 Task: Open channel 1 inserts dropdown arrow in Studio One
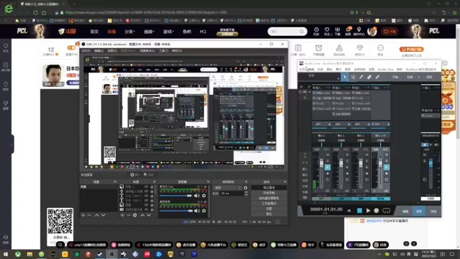[x=325, y=88]
